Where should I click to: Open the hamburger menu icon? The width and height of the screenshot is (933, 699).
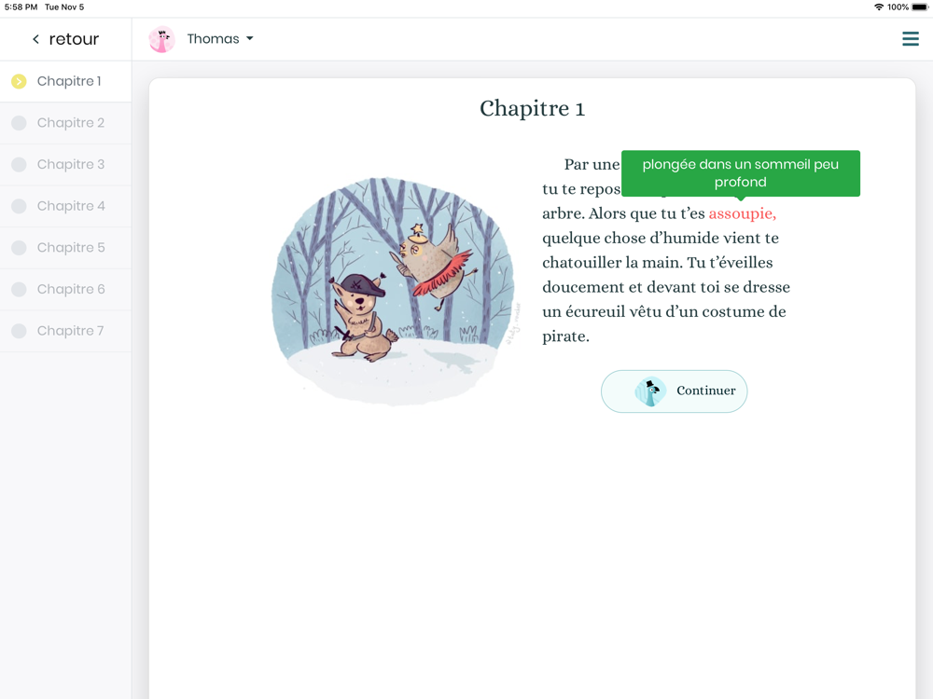pyautogui.click(x=910, y=38)
